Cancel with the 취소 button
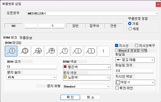 [90, 97]
